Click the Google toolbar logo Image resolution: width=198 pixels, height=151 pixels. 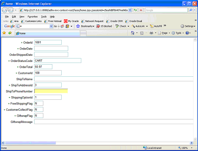click(x=10, y=26)
